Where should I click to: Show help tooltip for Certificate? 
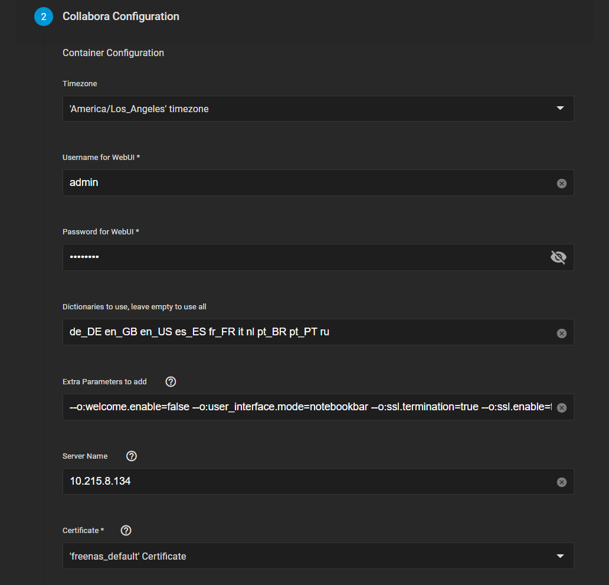(126, 530)
